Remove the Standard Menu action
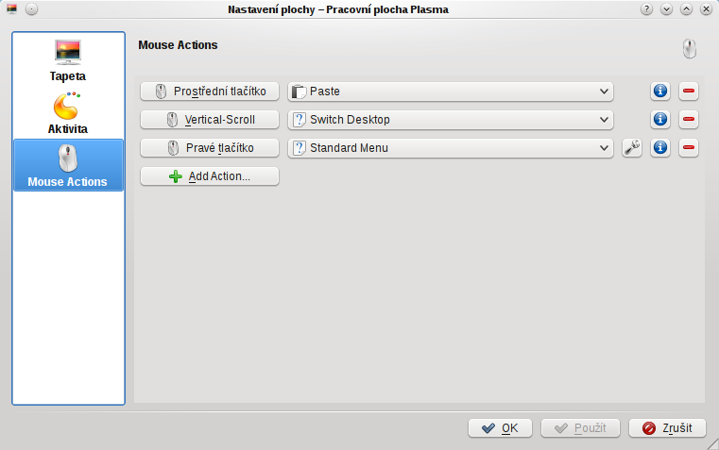Viewport: 719px width, 450px height. [x=688, y=148]
